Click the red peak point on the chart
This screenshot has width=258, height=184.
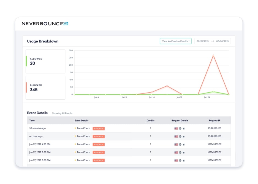(x=213, y=55)
